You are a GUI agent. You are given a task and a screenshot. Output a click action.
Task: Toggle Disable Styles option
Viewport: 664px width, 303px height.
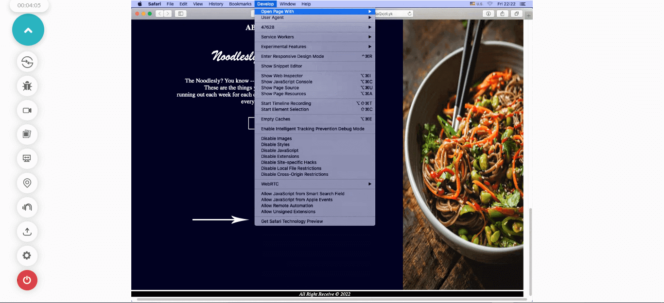[x=315, y=145]
